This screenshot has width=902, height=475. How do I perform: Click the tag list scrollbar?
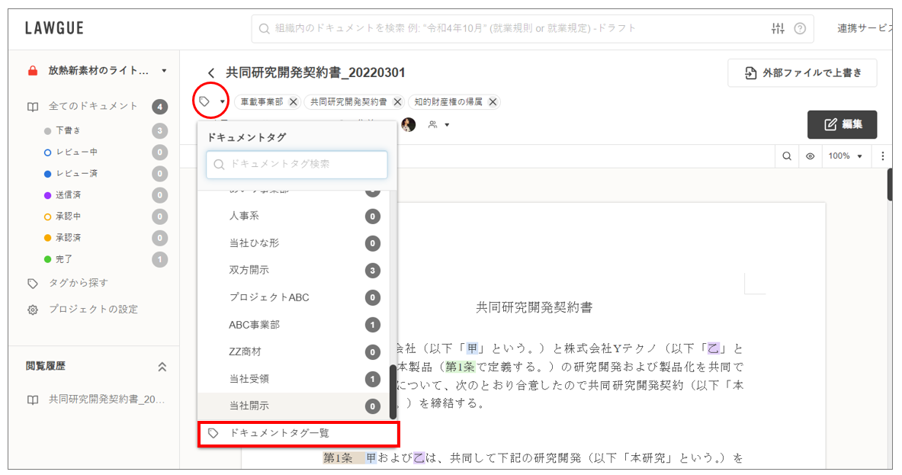tap(393, 391)
